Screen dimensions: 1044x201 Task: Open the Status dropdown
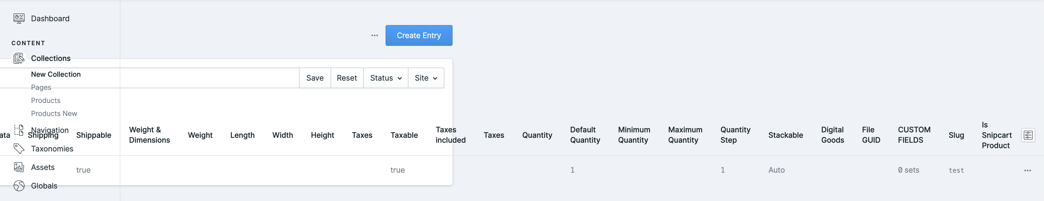pos(385,78)
